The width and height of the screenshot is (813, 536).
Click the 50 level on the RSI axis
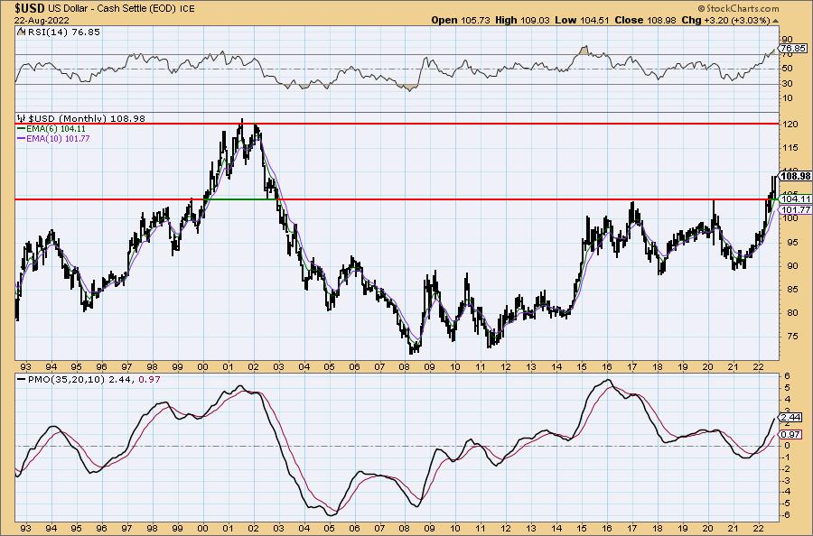[787, 69]
